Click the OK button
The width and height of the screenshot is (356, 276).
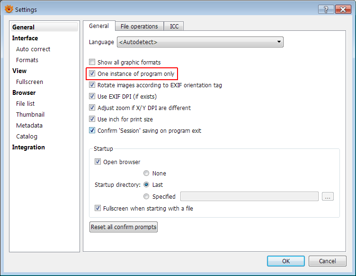click(x=286, y=261)
